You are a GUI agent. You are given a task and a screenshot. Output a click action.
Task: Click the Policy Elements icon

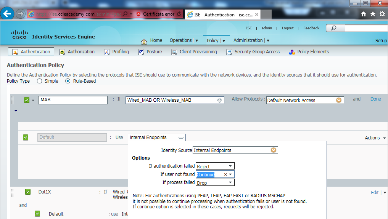pos(292,52)
